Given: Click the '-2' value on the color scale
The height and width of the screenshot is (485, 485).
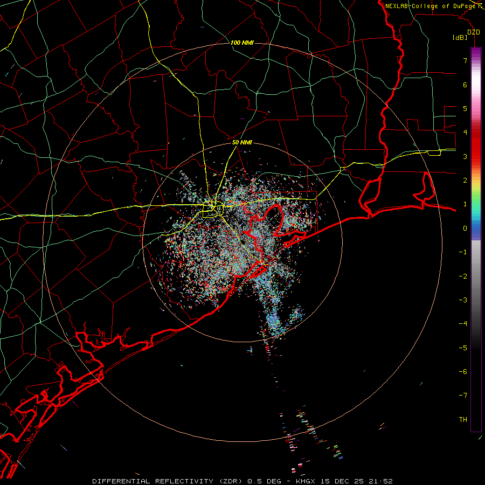Looking at the screenshot, I should [x=463, y=276].
